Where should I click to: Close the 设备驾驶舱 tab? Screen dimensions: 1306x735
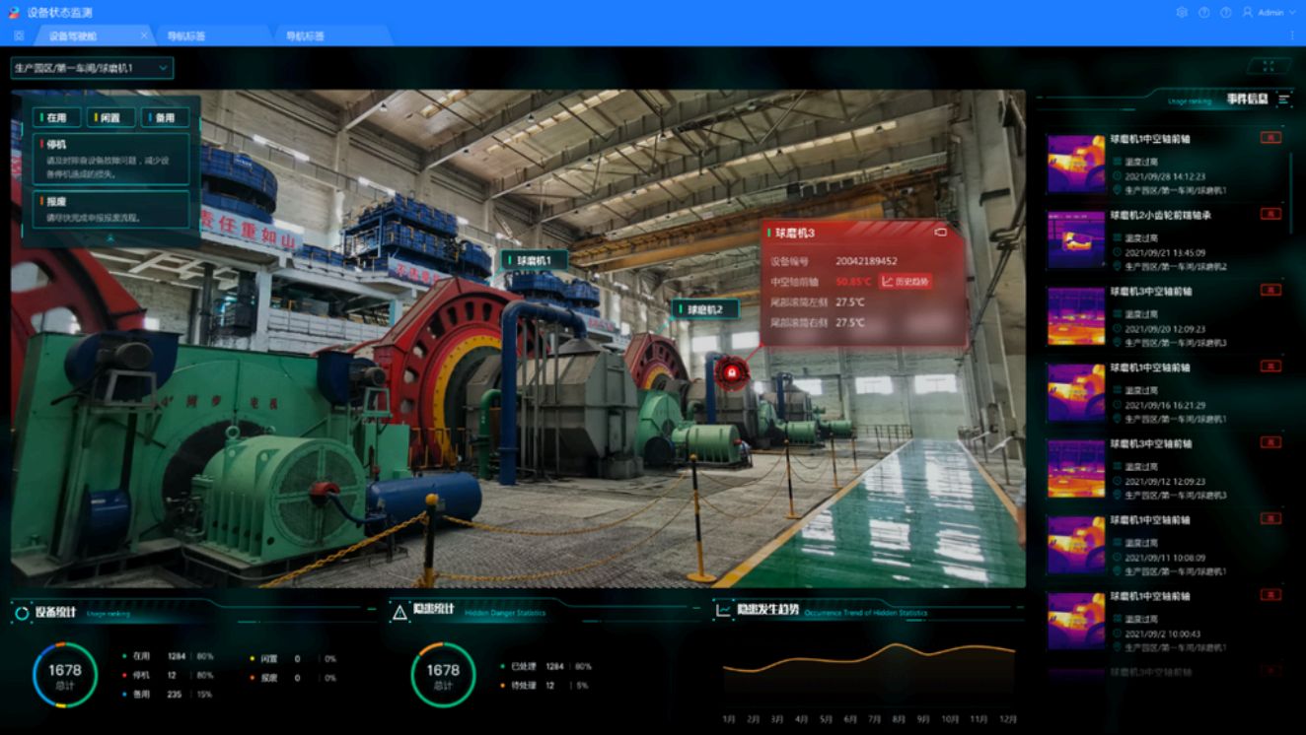(x=144, y=35)
